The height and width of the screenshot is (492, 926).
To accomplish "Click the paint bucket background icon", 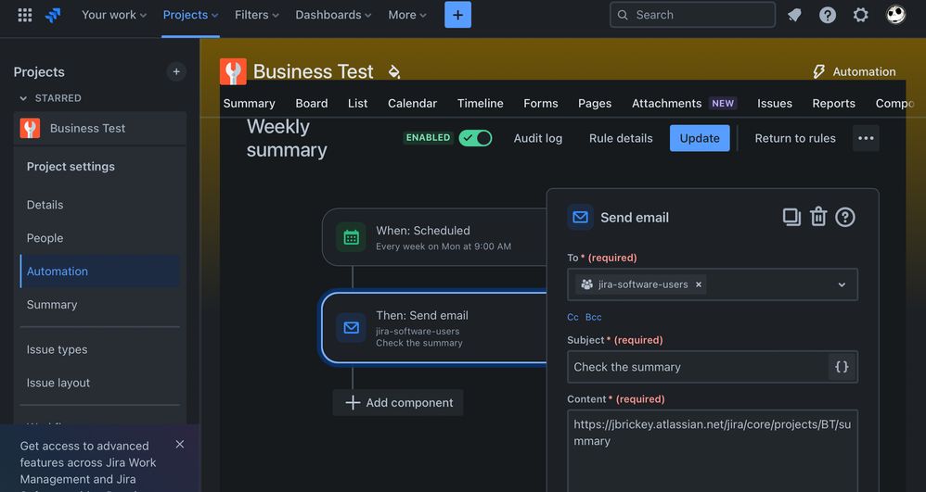I will point(394,72).
